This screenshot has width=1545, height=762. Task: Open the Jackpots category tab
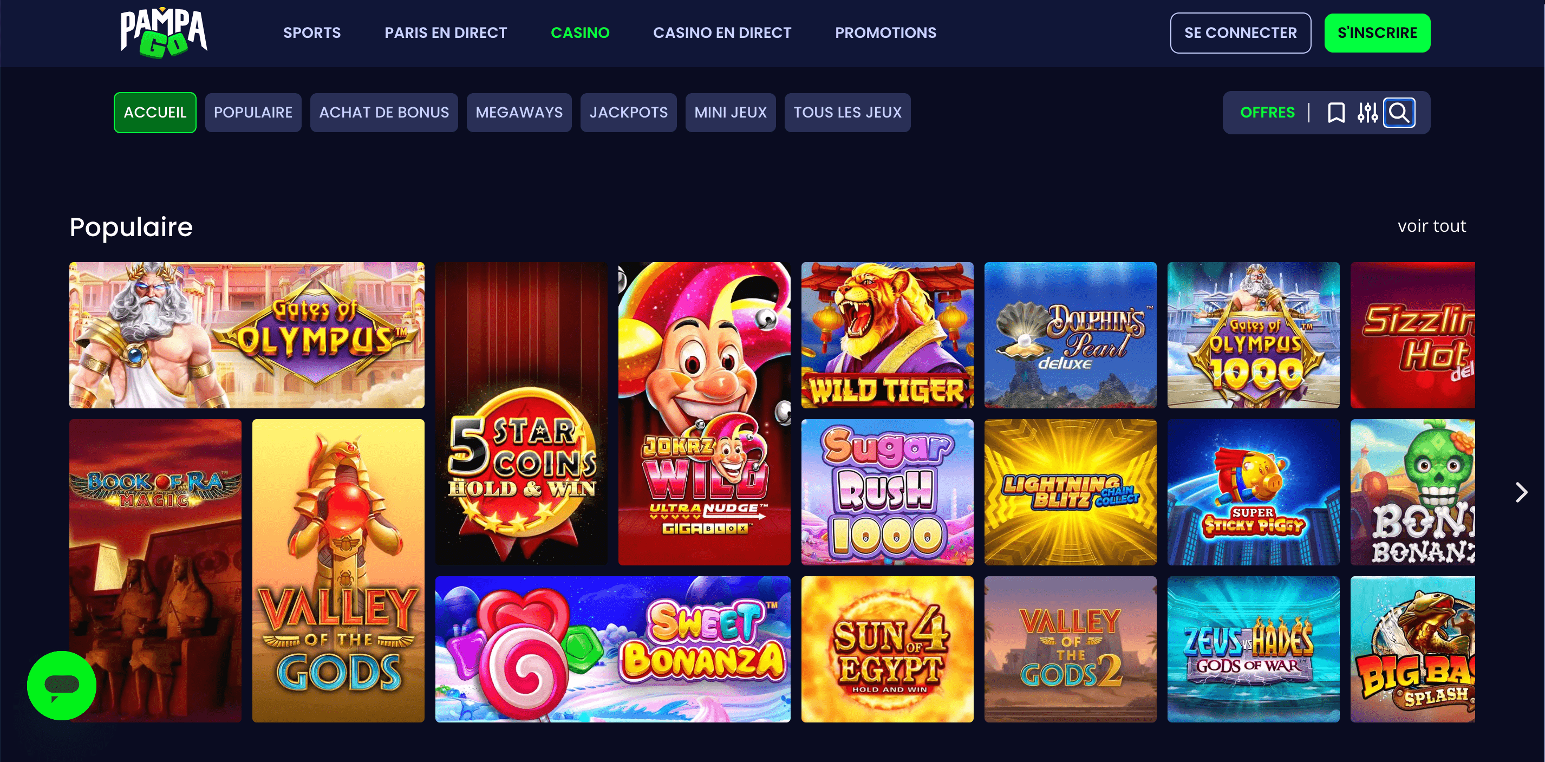[x=628, y=112]
